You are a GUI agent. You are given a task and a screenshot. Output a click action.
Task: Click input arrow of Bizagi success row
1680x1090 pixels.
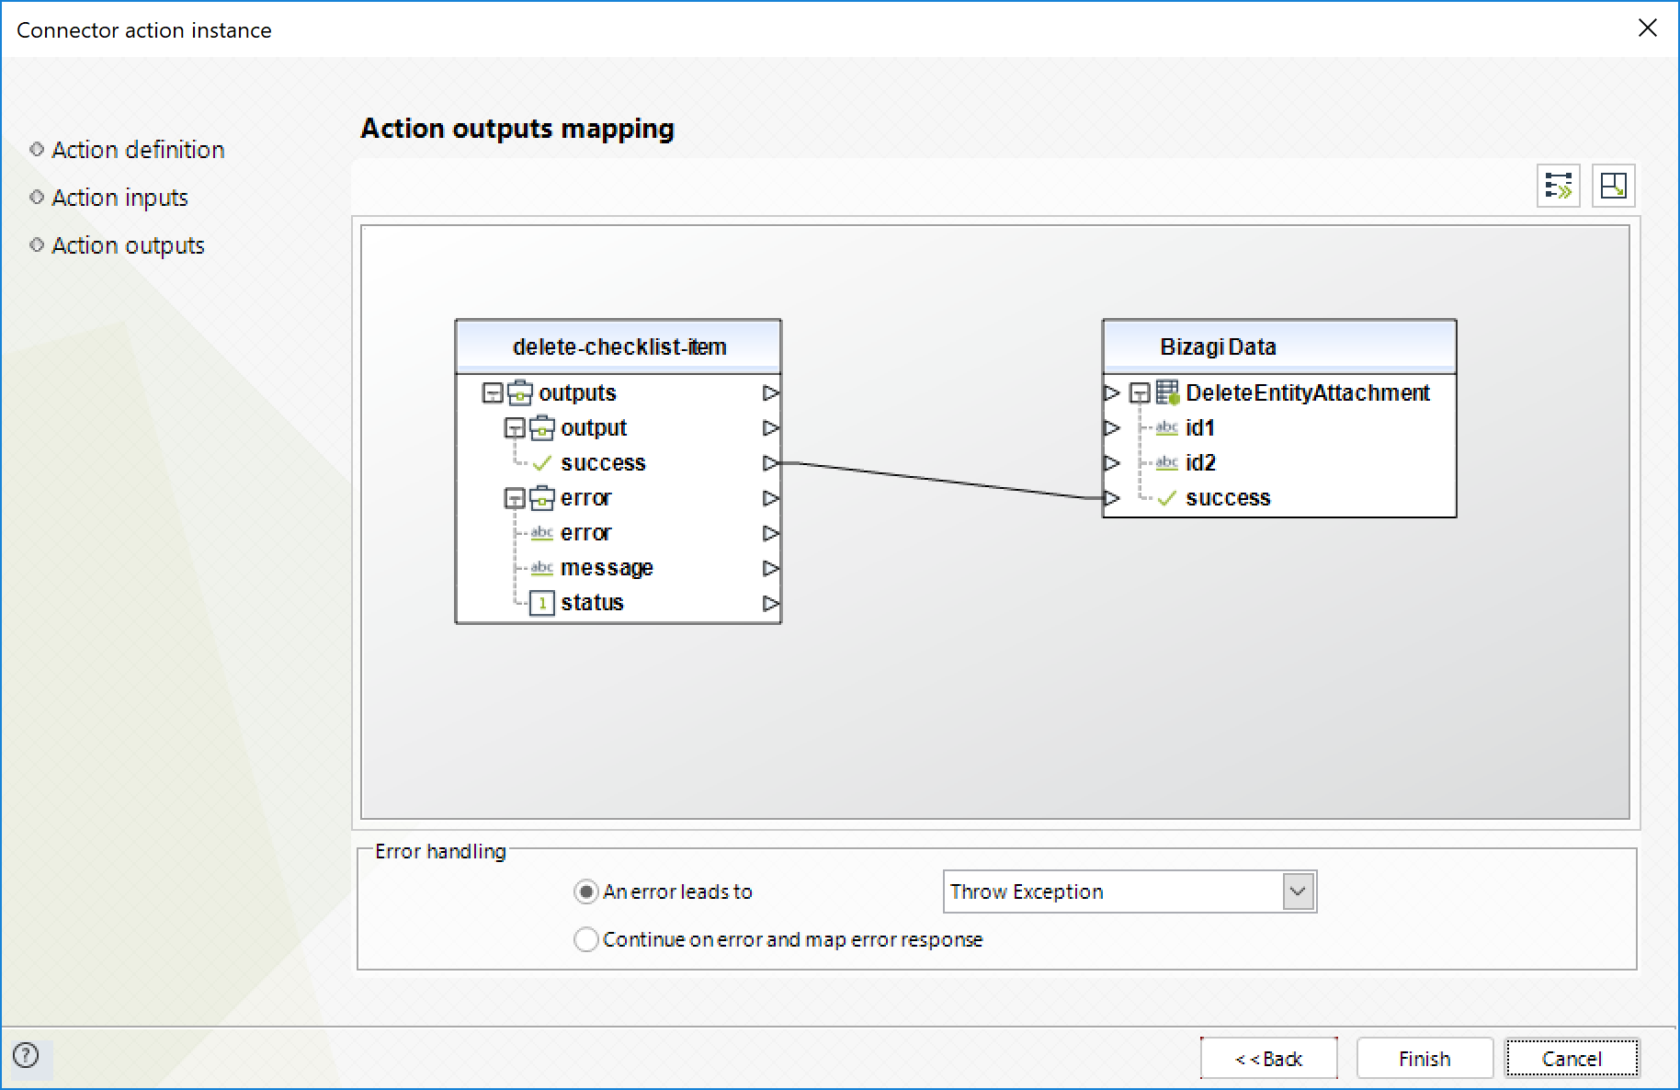1112,497
